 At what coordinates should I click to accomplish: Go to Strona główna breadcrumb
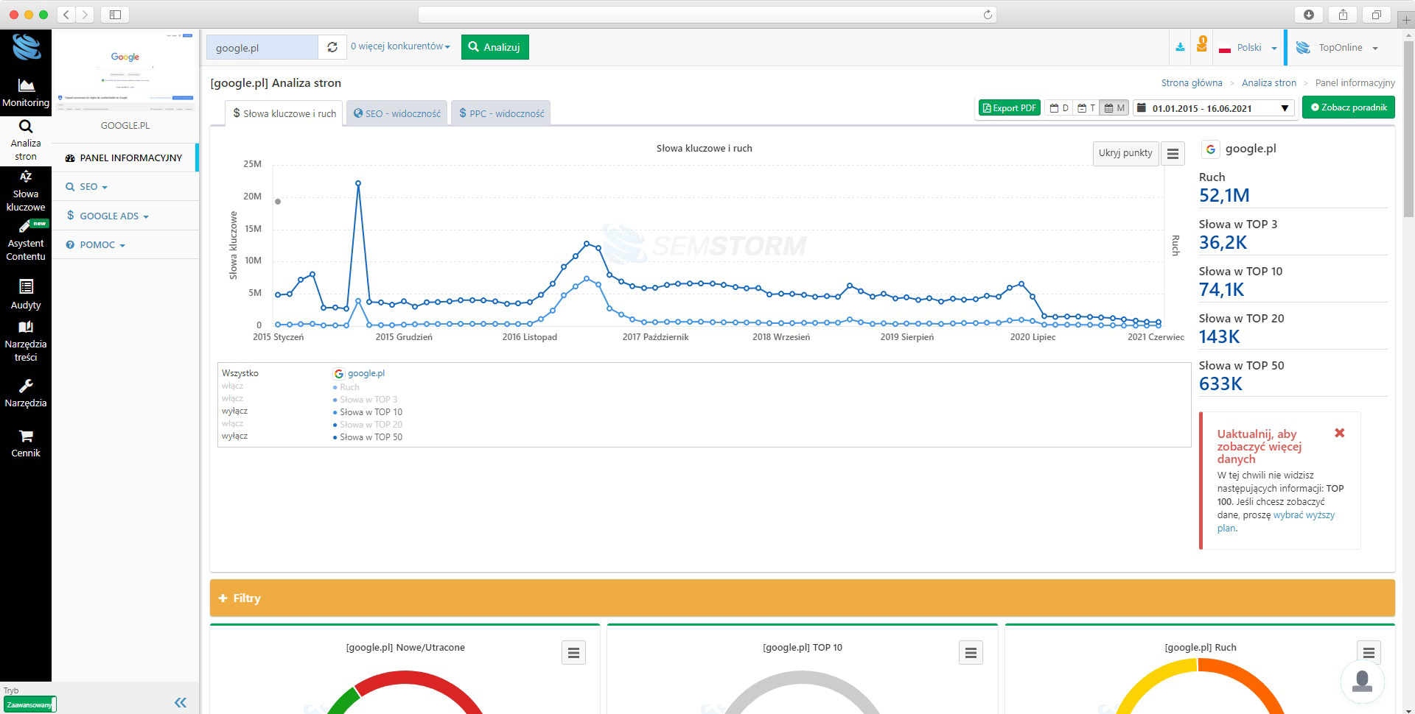[x=1192, y=83]
